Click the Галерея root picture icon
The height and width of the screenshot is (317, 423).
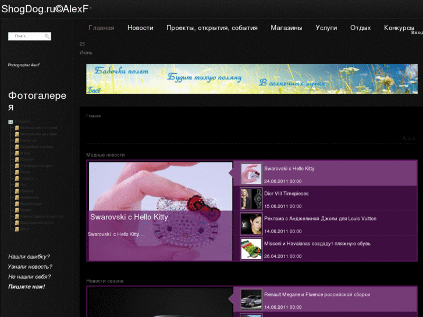click(x=10, y=122)
